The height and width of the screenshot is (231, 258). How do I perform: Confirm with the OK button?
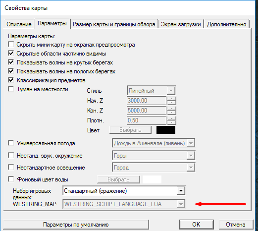196,225
